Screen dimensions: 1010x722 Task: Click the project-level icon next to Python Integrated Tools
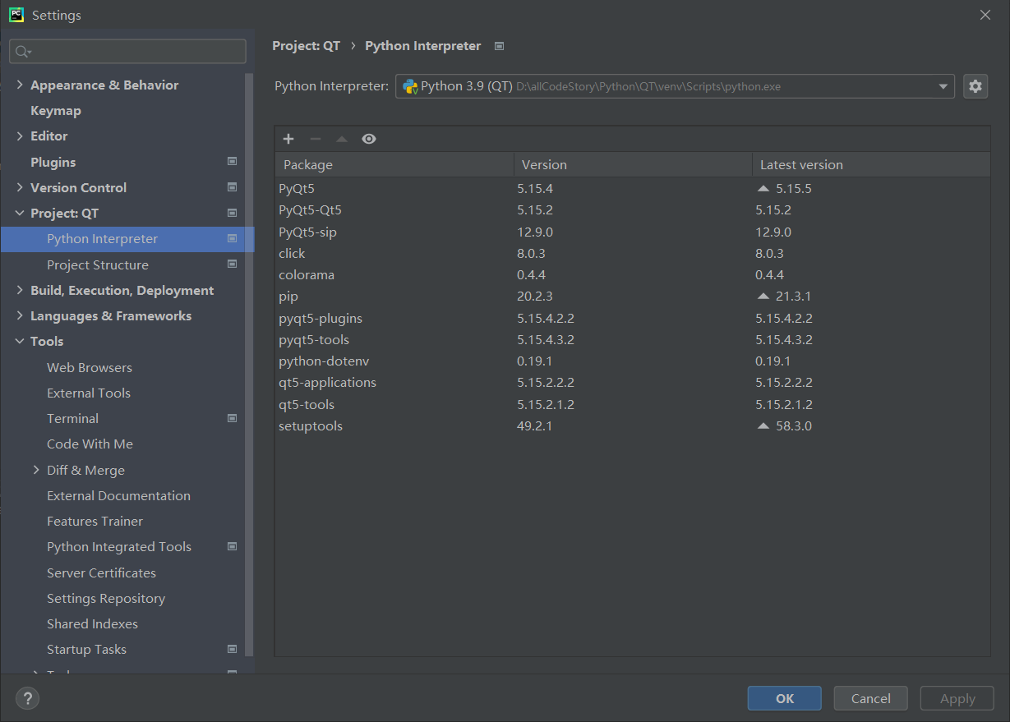pyautogui.click(x=232, y=546)
